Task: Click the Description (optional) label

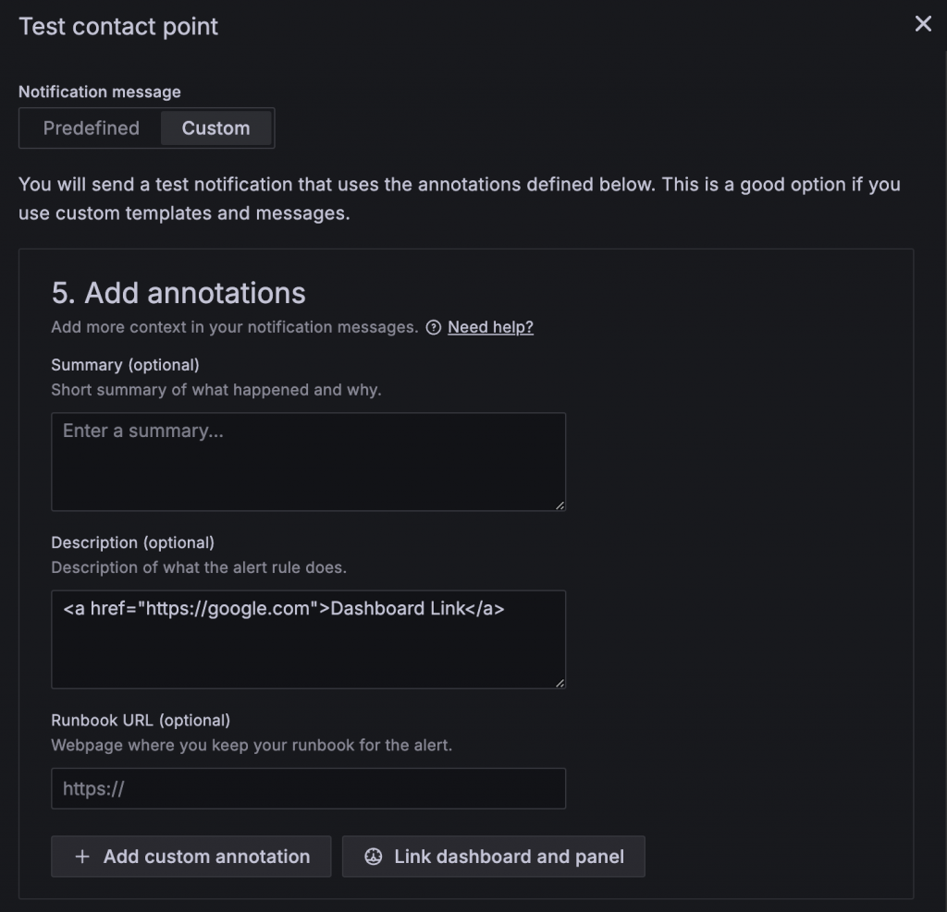Action: click(132, 541)
